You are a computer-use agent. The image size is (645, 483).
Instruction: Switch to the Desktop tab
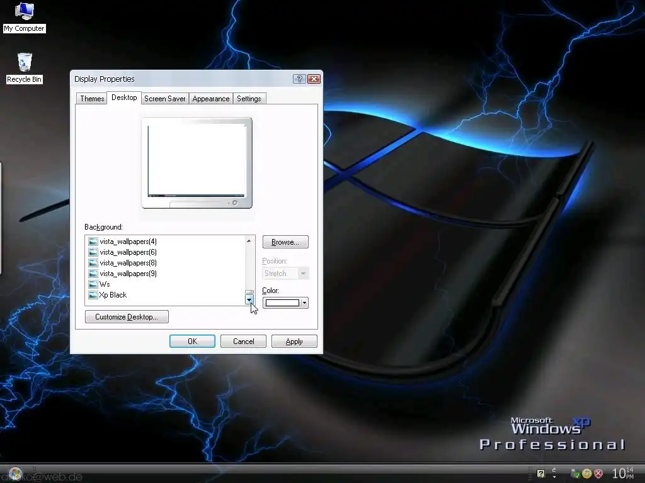point(124,97)
